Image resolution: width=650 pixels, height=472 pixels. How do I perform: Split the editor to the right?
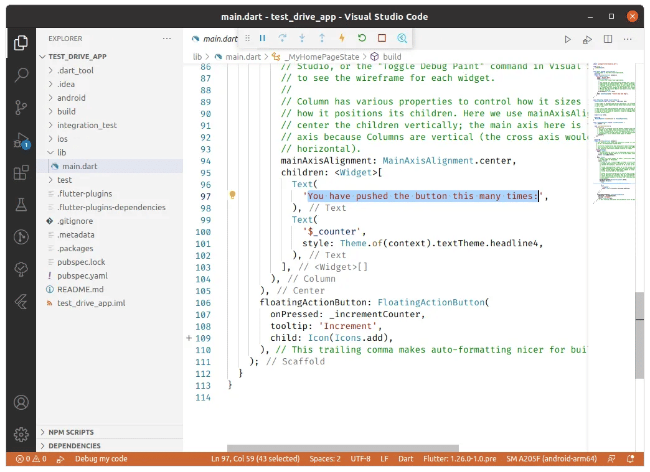(x=608, y=39)
